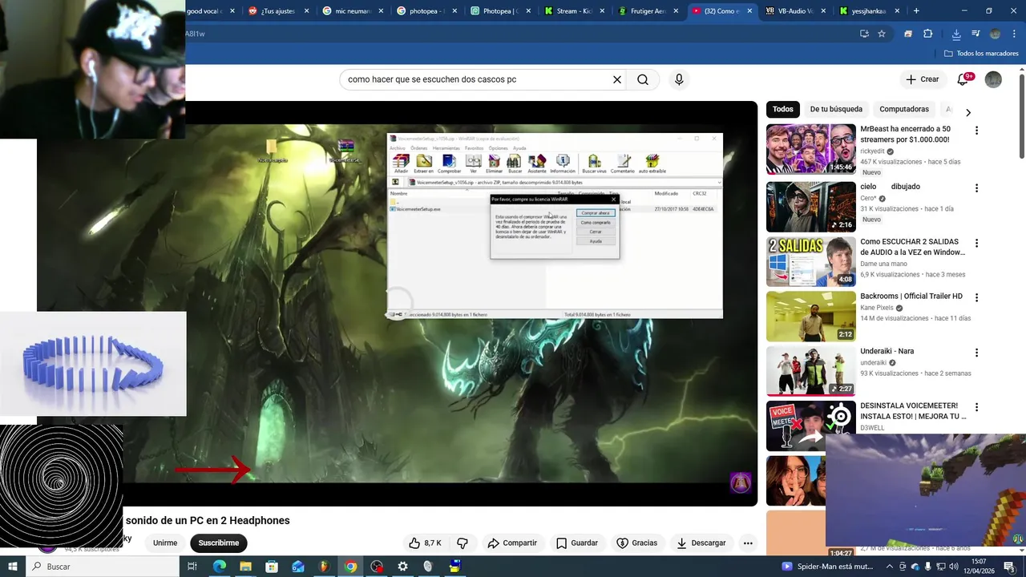Open a new browser tab
The width and height of the screenshot is (1026, 577).
coord(916,11)
